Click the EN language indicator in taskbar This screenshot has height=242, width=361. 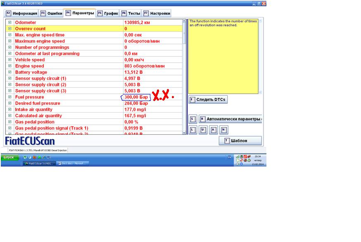[x=229, y=157]
